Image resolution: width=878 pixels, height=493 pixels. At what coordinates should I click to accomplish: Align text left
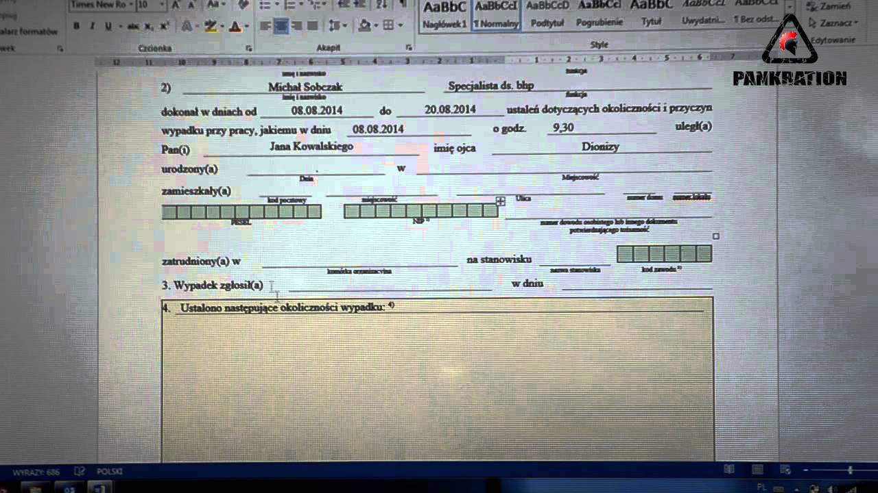[x=265, y=26]
